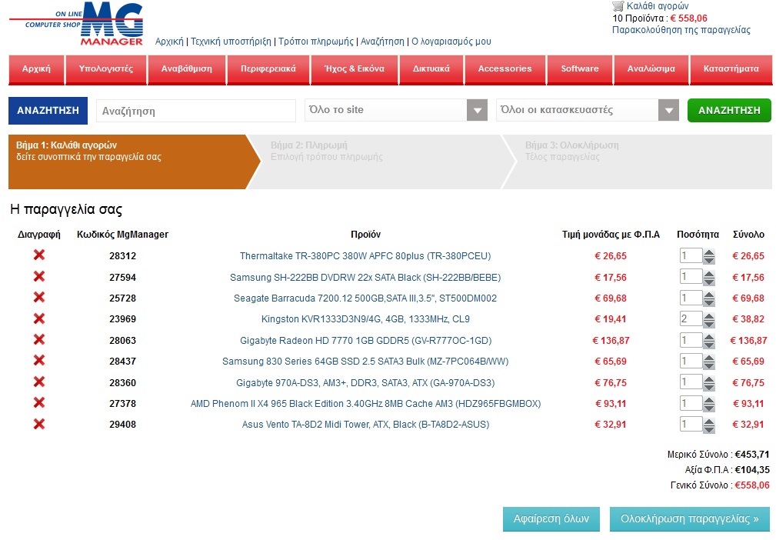Open the Αρχική red menu tab
776x540 pixels.
(36, 69)
